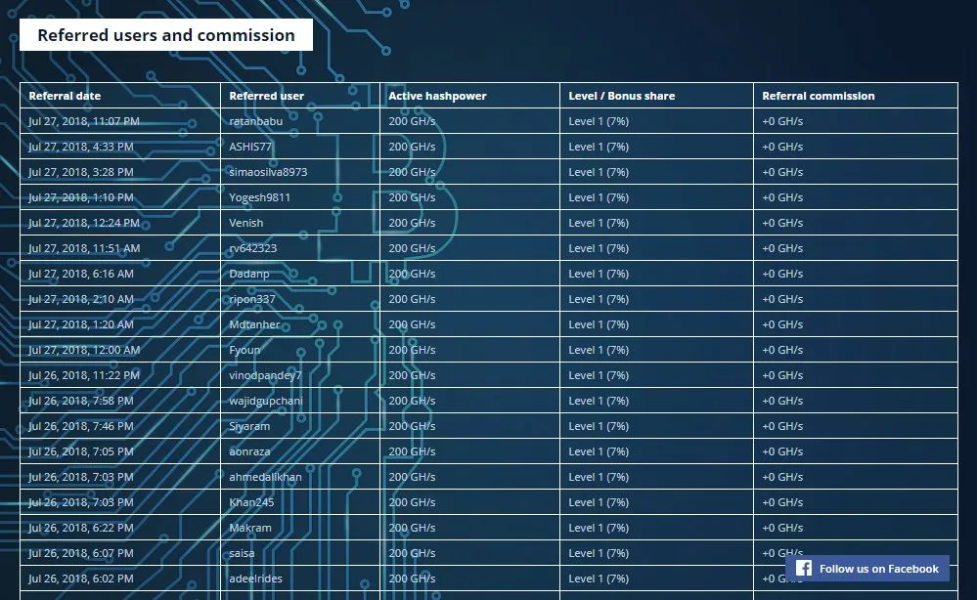The width and height of the screenshot is (977, 600).
Task: Click 200 GH/s hashpower in ratanbabu row
Action: pos(412,121)
